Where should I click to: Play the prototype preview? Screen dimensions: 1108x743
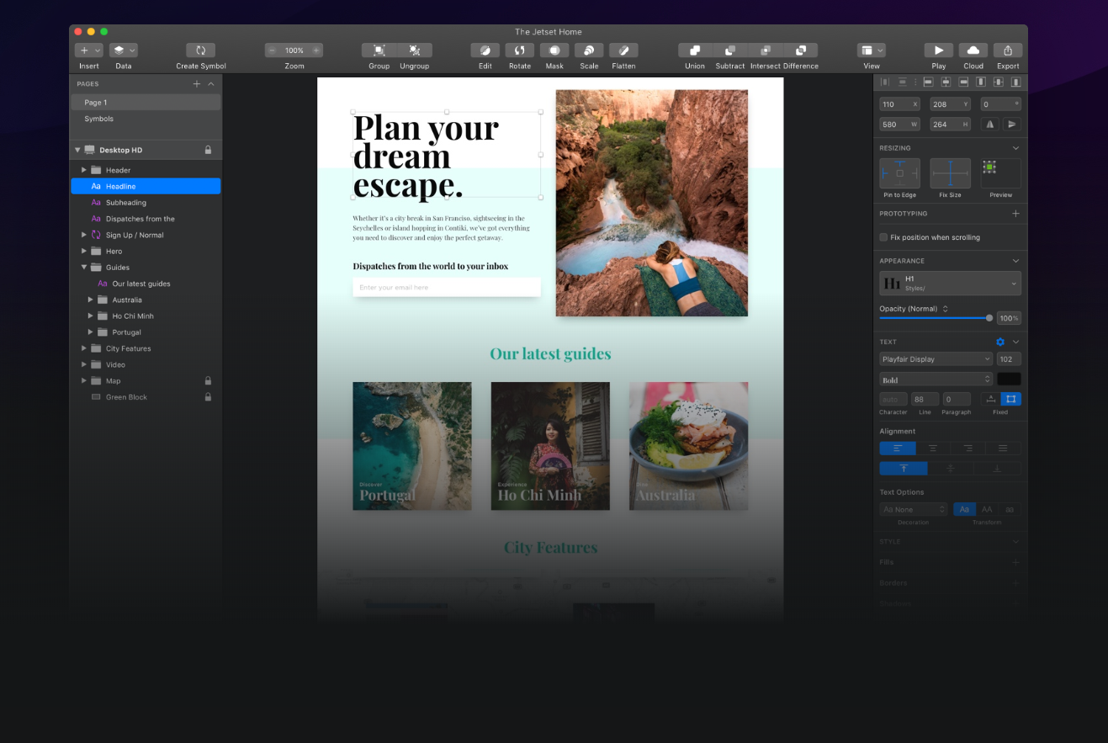939,50
